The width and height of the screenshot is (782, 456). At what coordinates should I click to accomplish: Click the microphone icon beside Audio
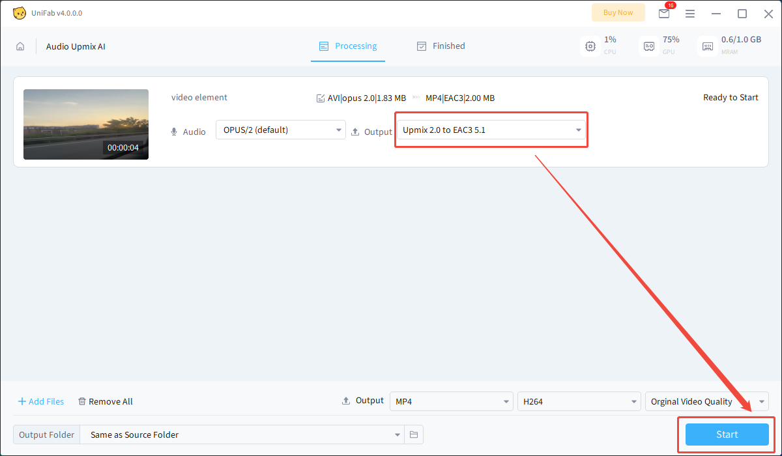(x=173, y=131)
